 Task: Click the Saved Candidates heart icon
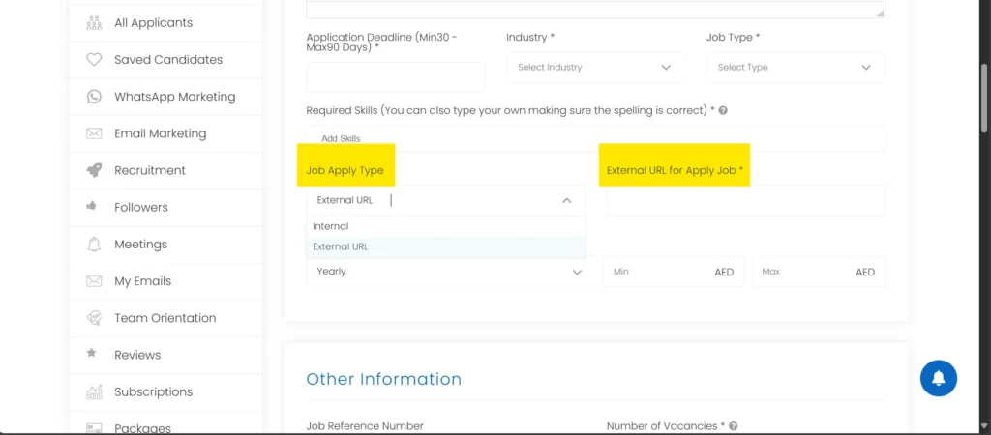(x=94, y=60)
